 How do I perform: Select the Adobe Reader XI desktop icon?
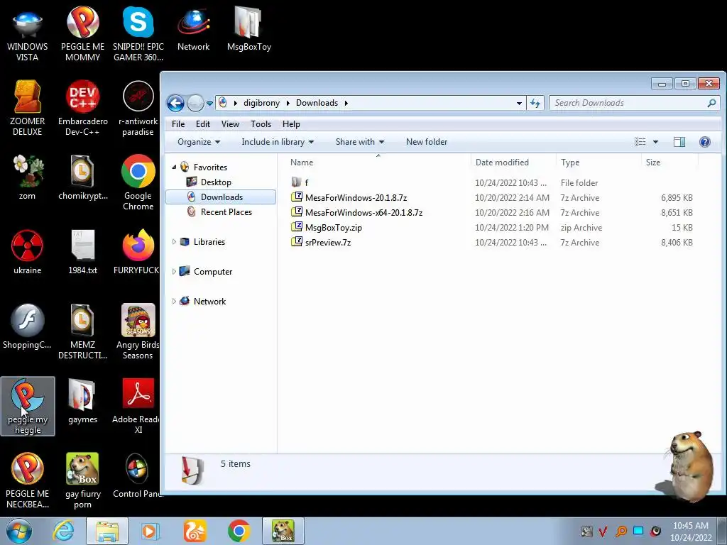click(138, 407)
